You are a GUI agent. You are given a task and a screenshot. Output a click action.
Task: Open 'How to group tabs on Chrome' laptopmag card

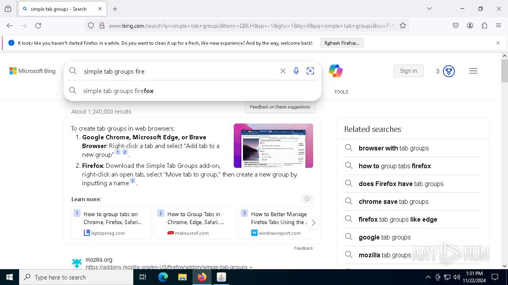click(111, 223)
